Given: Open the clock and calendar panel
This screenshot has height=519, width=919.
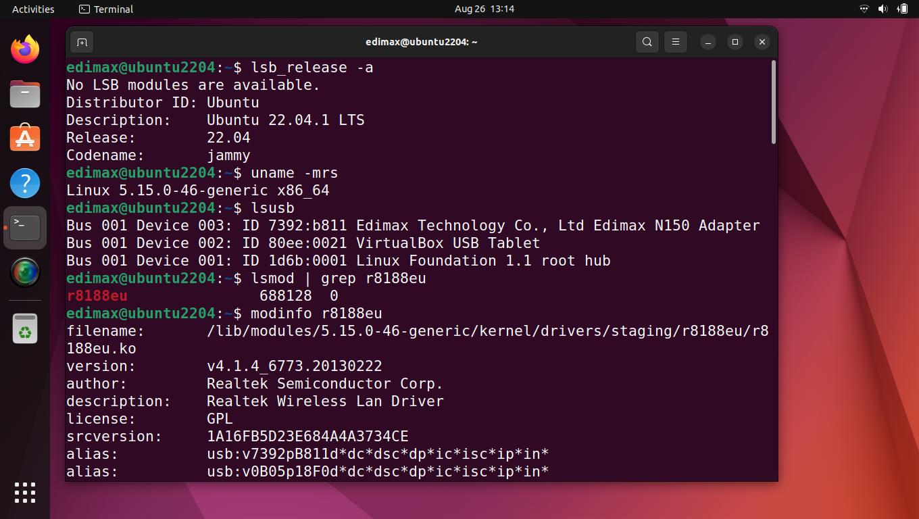Looking at the screenshot, I should coord(485,9).
